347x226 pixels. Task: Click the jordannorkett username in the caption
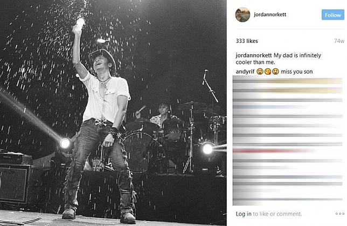pos(254,55)
